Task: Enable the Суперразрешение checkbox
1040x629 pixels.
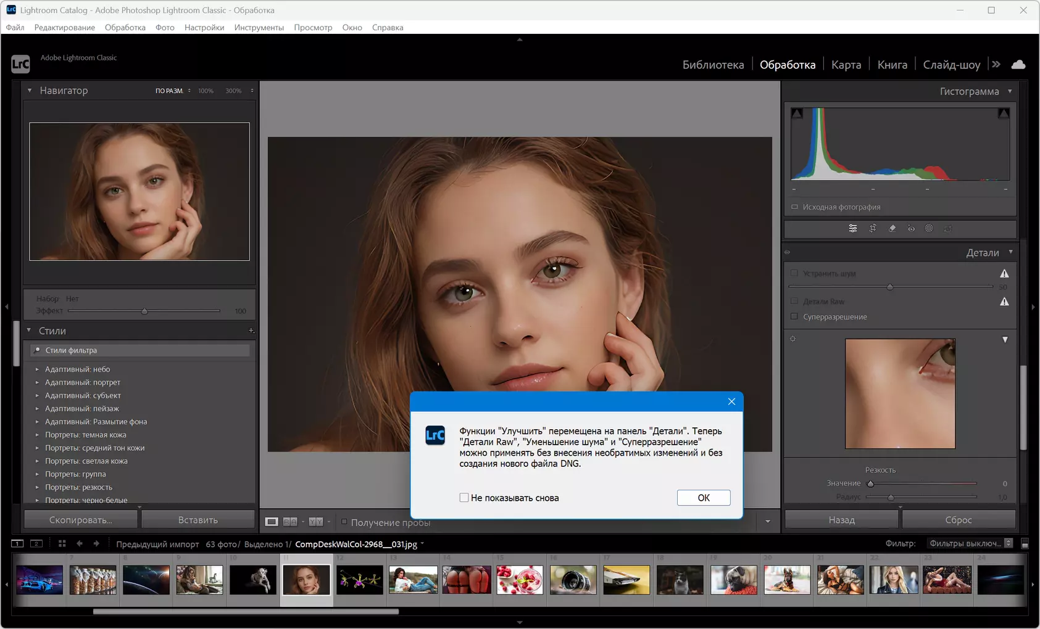Action: pos(794,316)
